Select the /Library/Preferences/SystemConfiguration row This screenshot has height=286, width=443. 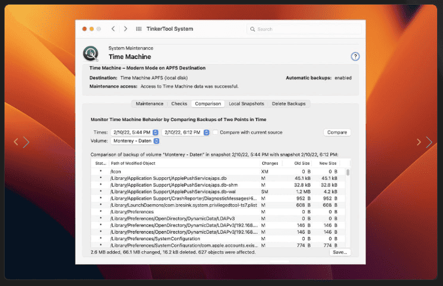(x=218, y=239)
